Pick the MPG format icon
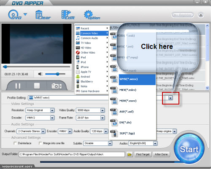The height and width of the screenshot is (169, 211). 114,57
